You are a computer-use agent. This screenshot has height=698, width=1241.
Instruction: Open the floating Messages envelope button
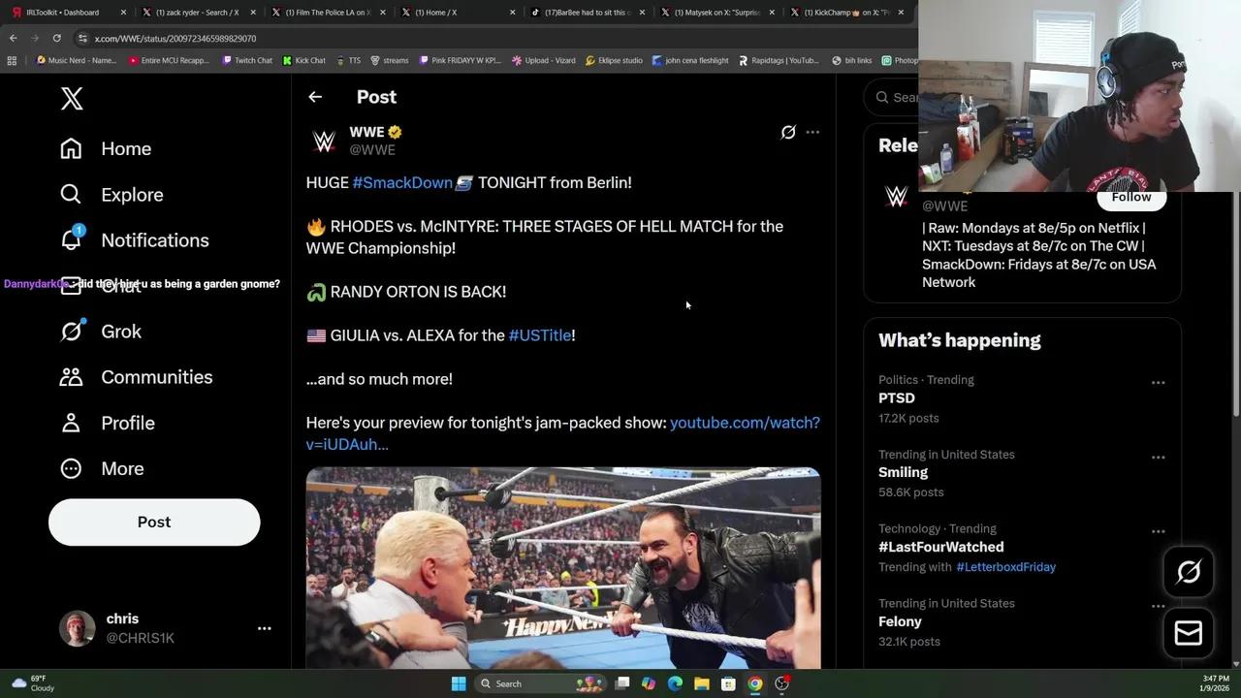coord(1189,632)
